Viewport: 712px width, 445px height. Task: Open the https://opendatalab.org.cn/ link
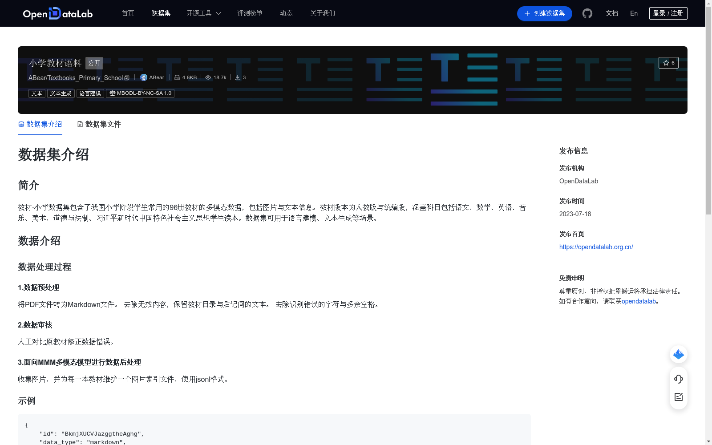(596, 247)
